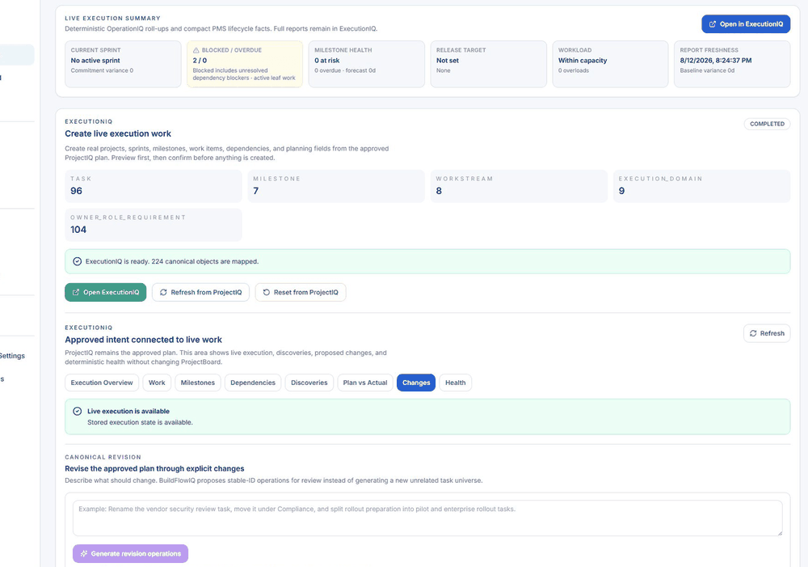Image resolution: width=808 pixels, height=567 pixels.
Task: Click the refresh arrows icon in Refresh from ProjectIQ
Action: click(163, 293)
